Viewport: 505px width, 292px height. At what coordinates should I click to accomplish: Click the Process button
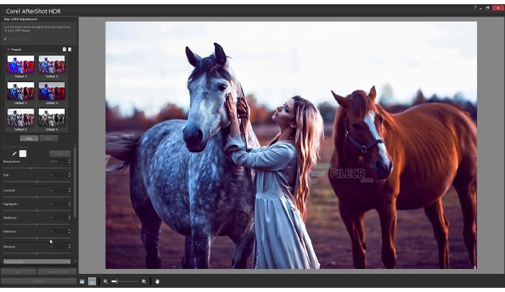(39, 281)
